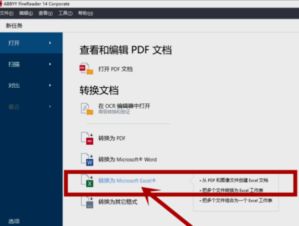
Task: Expand the arrow next to 扫描
Action: click(50, 64)
